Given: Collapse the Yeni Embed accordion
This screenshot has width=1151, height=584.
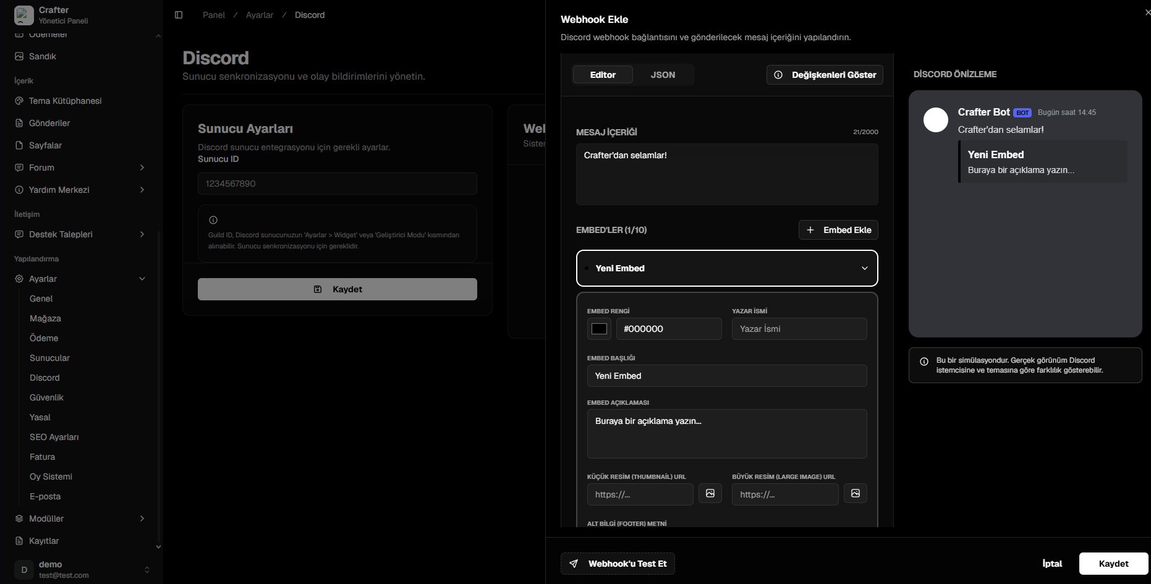Looking at the screenshot, I should click(727, 268).
